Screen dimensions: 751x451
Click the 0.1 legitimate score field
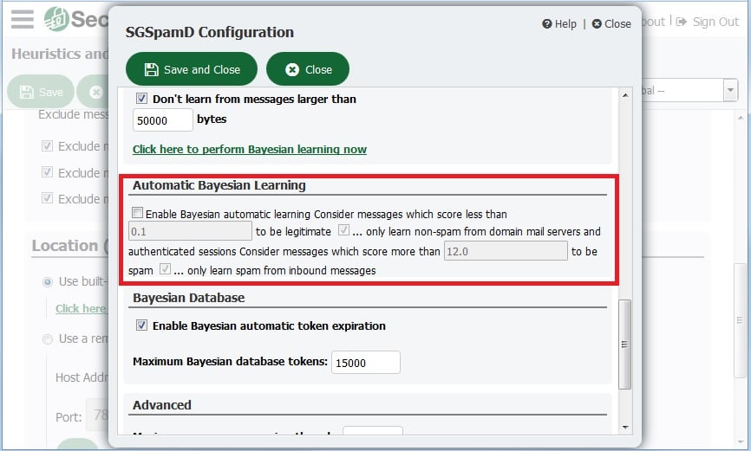pyautogui.click(x=190, y=231)
